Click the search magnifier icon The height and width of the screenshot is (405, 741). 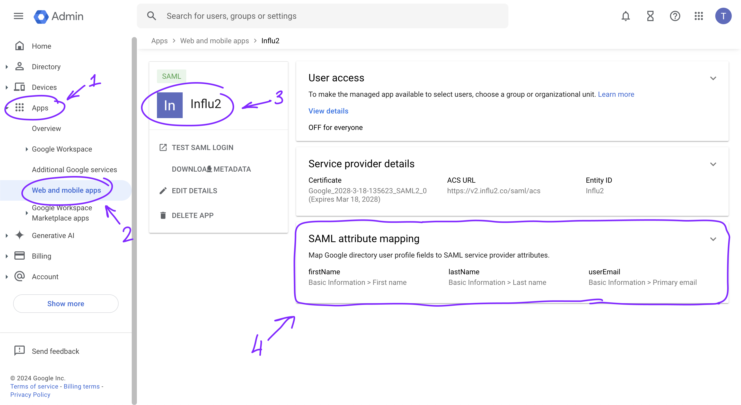pos(152,16)
